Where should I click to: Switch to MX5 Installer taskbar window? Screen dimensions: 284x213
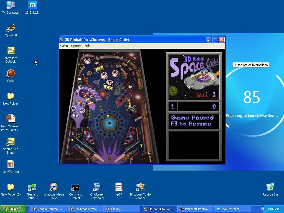click(232, 209)
